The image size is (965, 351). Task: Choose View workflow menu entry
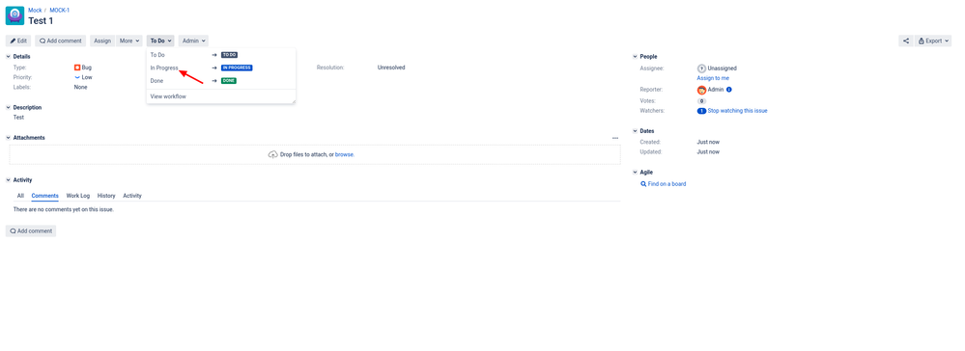coord(221,96)
